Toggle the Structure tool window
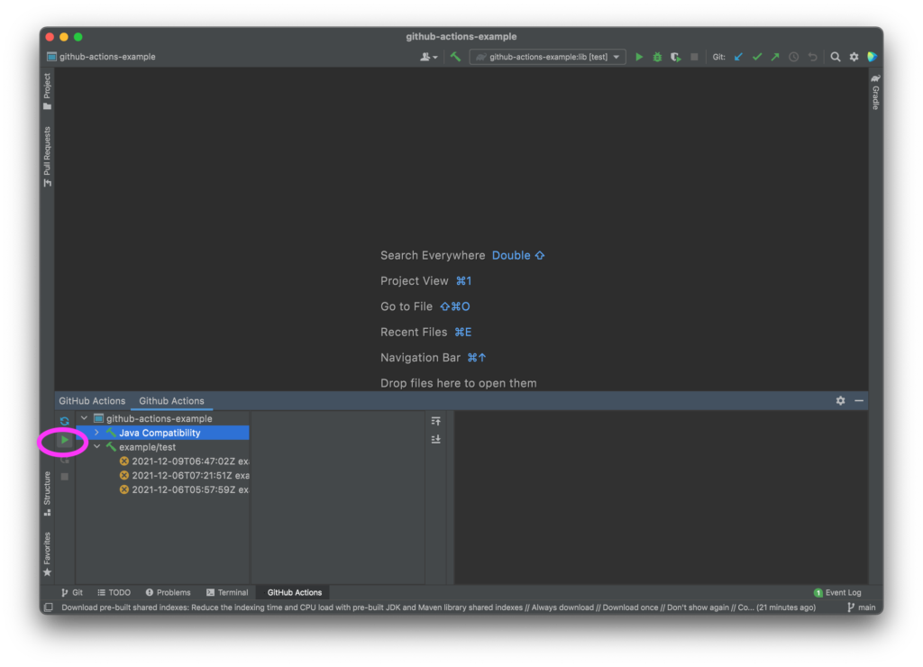923x667 pixels. (47, 493)
